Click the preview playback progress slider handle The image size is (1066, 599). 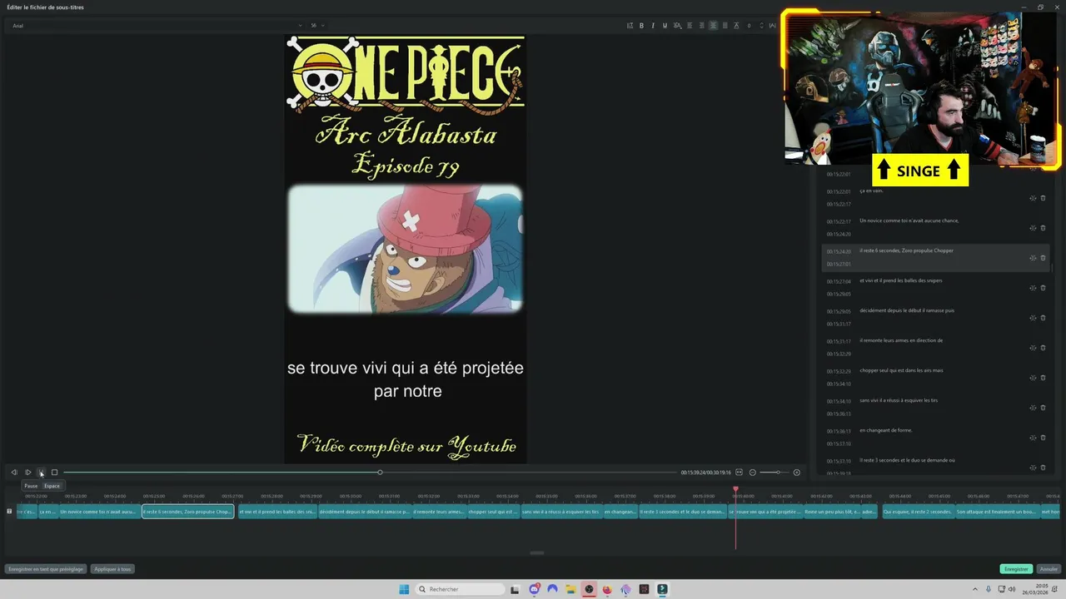click(380, 473)
